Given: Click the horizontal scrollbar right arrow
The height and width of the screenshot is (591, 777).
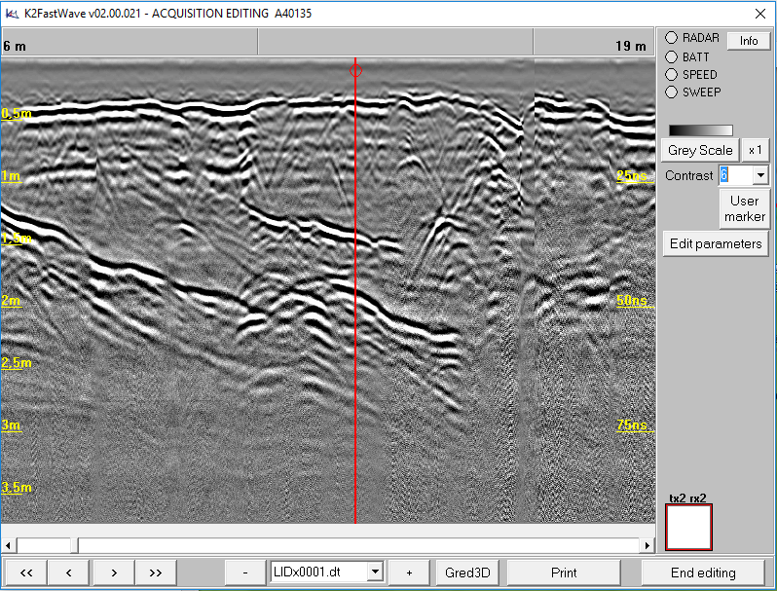Looking at the screenshot, I should [647, 544].
